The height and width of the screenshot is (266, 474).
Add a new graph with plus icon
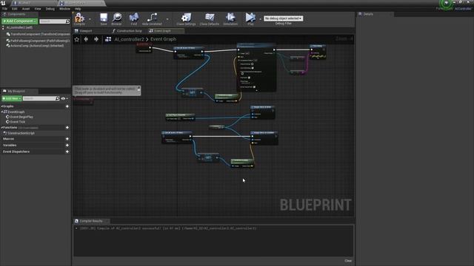[67, 106]
